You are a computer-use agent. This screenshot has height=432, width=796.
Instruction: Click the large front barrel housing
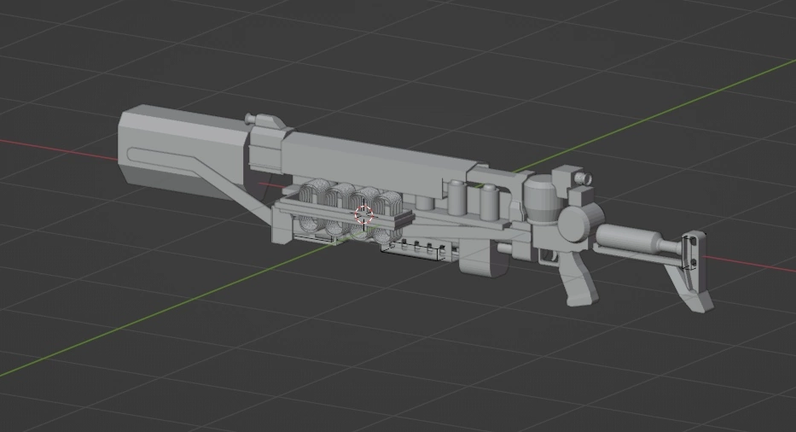click(x=183, y=153)
